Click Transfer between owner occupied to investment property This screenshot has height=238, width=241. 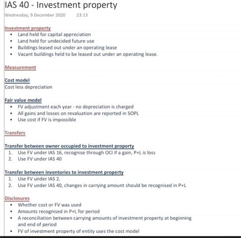69,146
